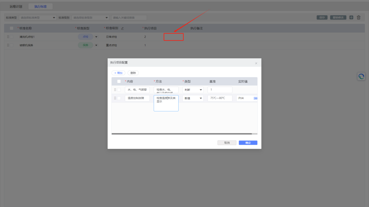Grab the drag handle of 温度控制故障 row
The image size is (369, 207).
[115, 98]
